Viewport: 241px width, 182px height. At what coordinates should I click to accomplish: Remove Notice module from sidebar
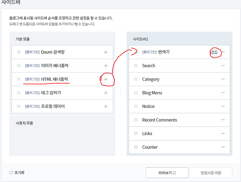coord(223,106)
